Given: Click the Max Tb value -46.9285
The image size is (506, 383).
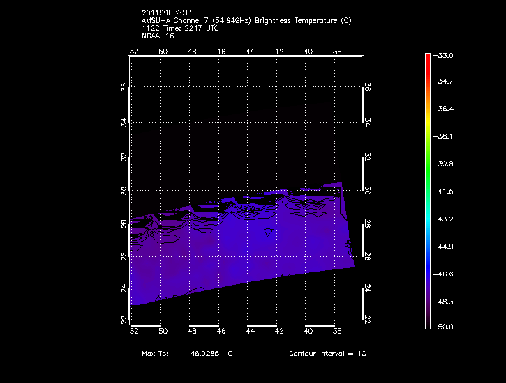Looking at the screenshot, I should click(202, 354).
